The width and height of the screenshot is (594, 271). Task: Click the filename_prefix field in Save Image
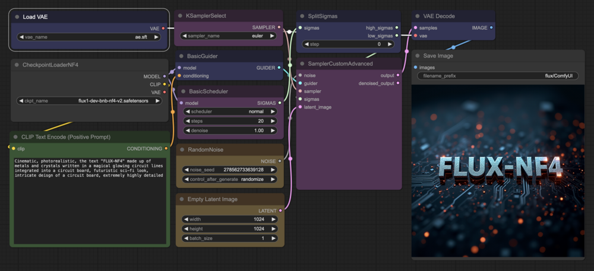(498, 76)
